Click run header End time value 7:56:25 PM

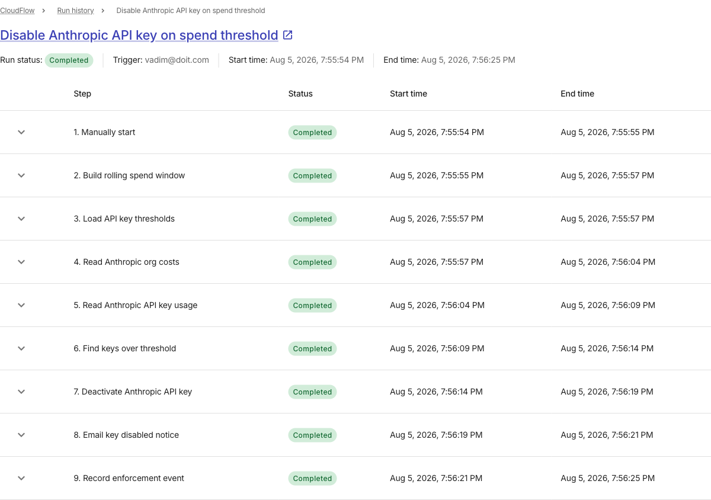pos(468,60)
